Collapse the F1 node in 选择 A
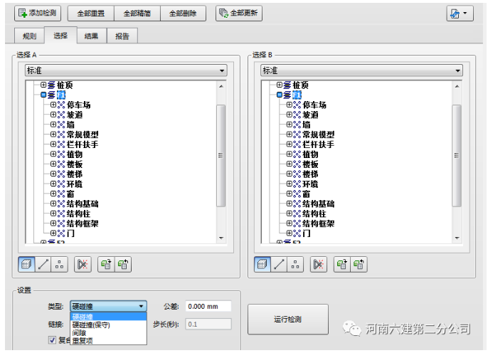This screenshot has height=353, width=488. pyautogui.click(x=43, y=95)
